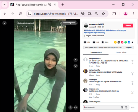Open more share options arrow
Image resolution: width=138 pixels, height=112 pixels.
click(132, 42)
